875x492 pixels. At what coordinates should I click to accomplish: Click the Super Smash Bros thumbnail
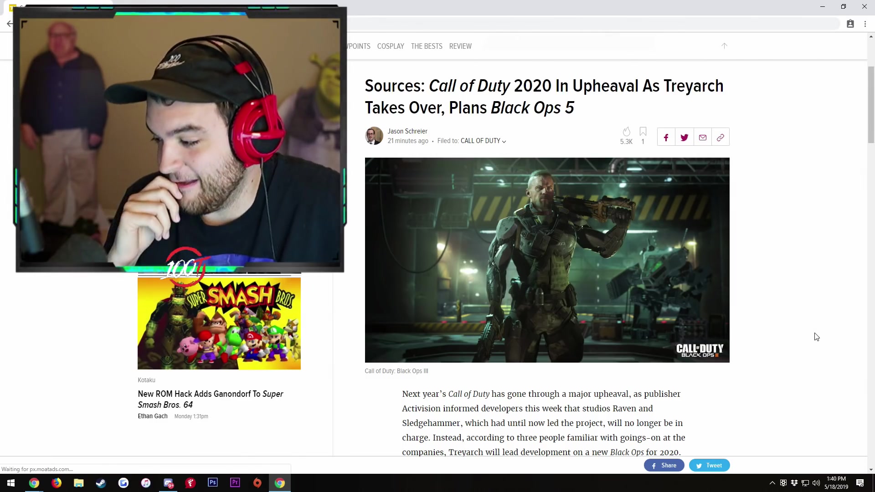(x=219, y=323)
